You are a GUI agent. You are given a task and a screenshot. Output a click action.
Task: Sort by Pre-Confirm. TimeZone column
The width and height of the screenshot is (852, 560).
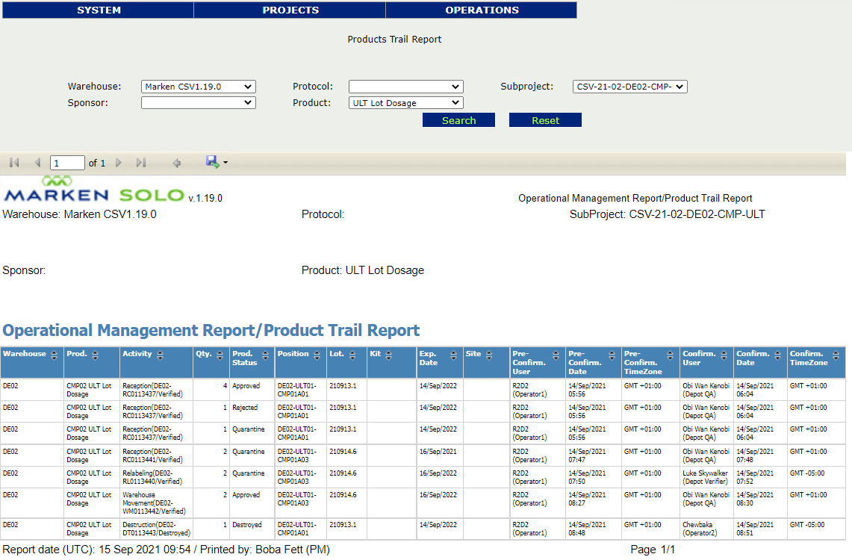pos(670,355)
